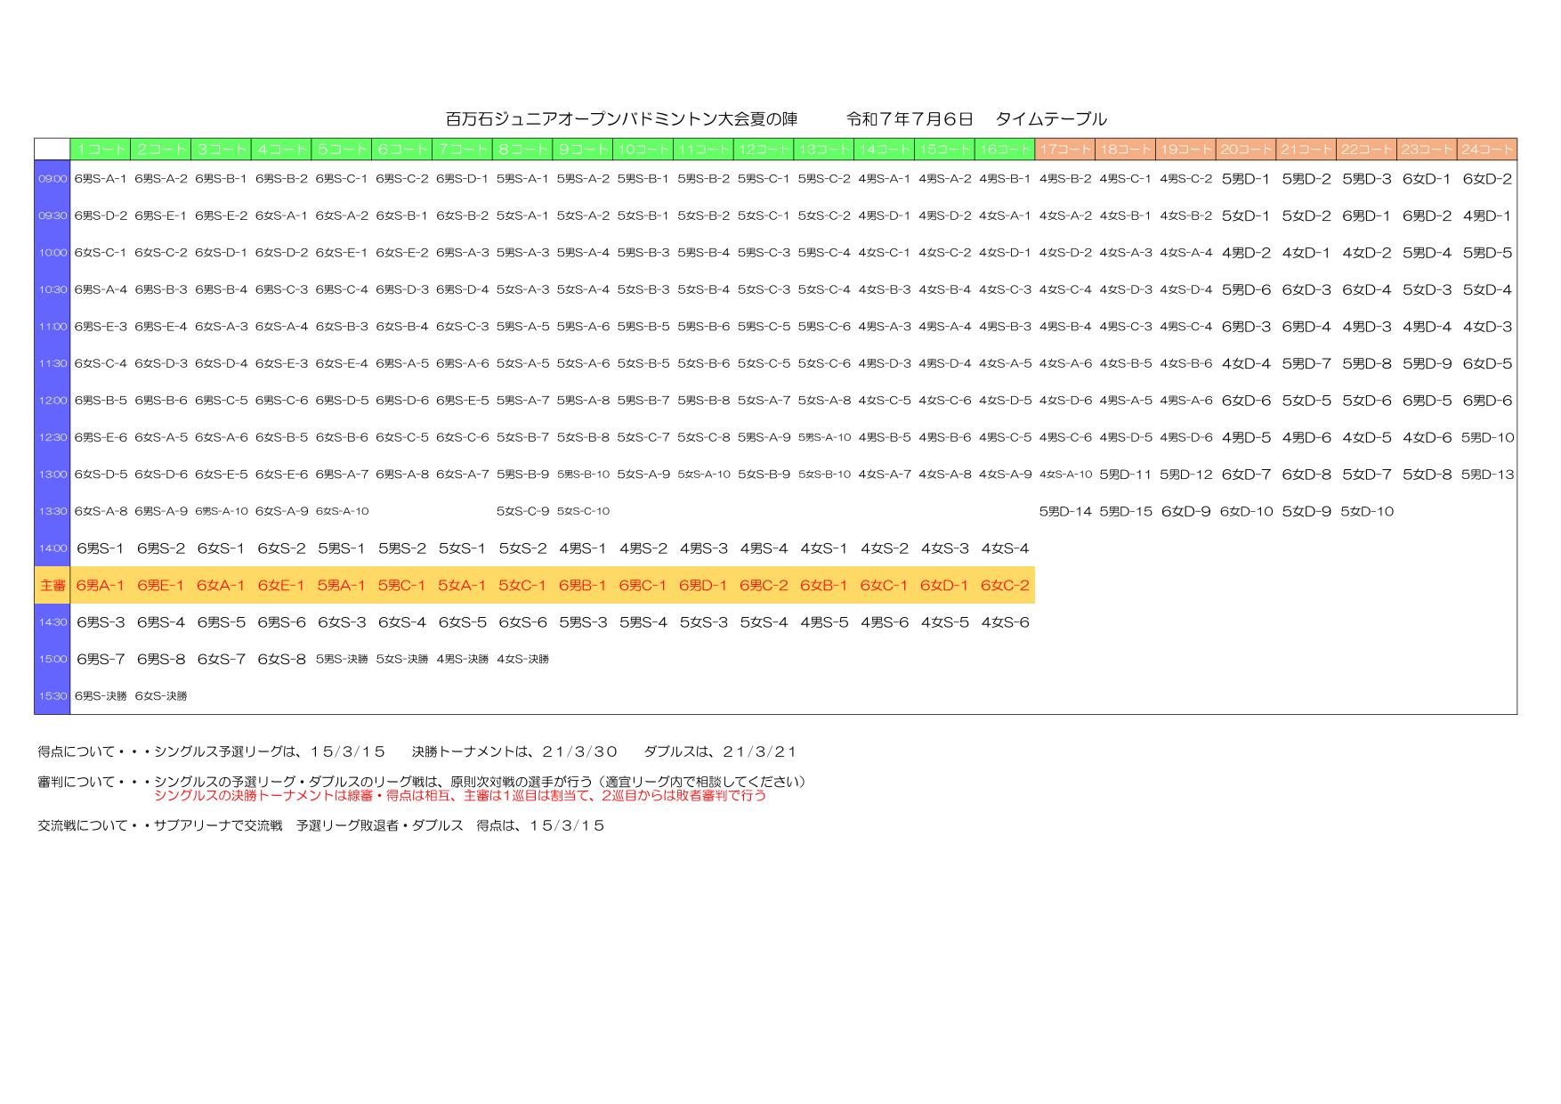Click the 4女S-6 match cell
Screen dimensions: 1561x1104
click(1005, 622)
